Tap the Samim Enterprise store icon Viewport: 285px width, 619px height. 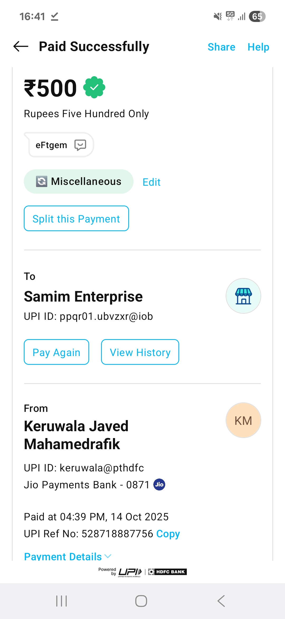coord(243,296)
